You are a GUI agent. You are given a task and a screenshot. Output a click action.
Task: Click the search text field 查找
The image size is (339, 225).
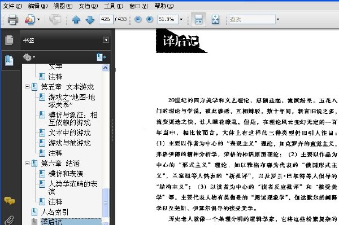(x=252, y=19)
